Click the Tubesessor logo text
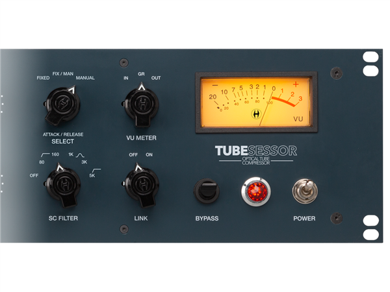Viewport: 390px width, 292px height. coord(255,151)
